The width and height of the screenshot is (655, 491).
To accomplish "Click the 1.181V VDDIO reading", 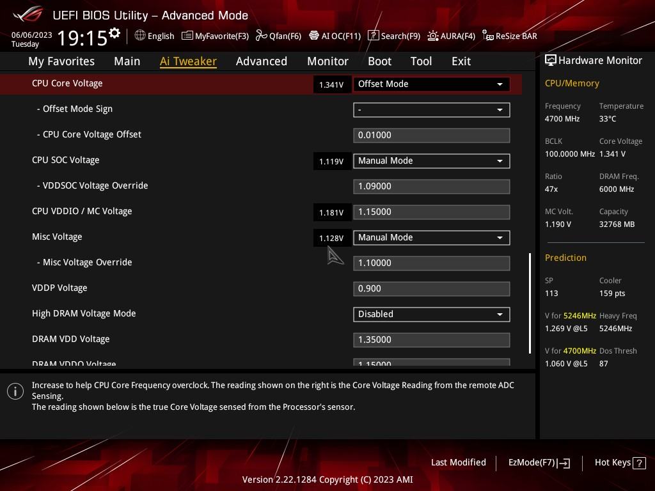I will pyautogui.click(x=332, y=212).
